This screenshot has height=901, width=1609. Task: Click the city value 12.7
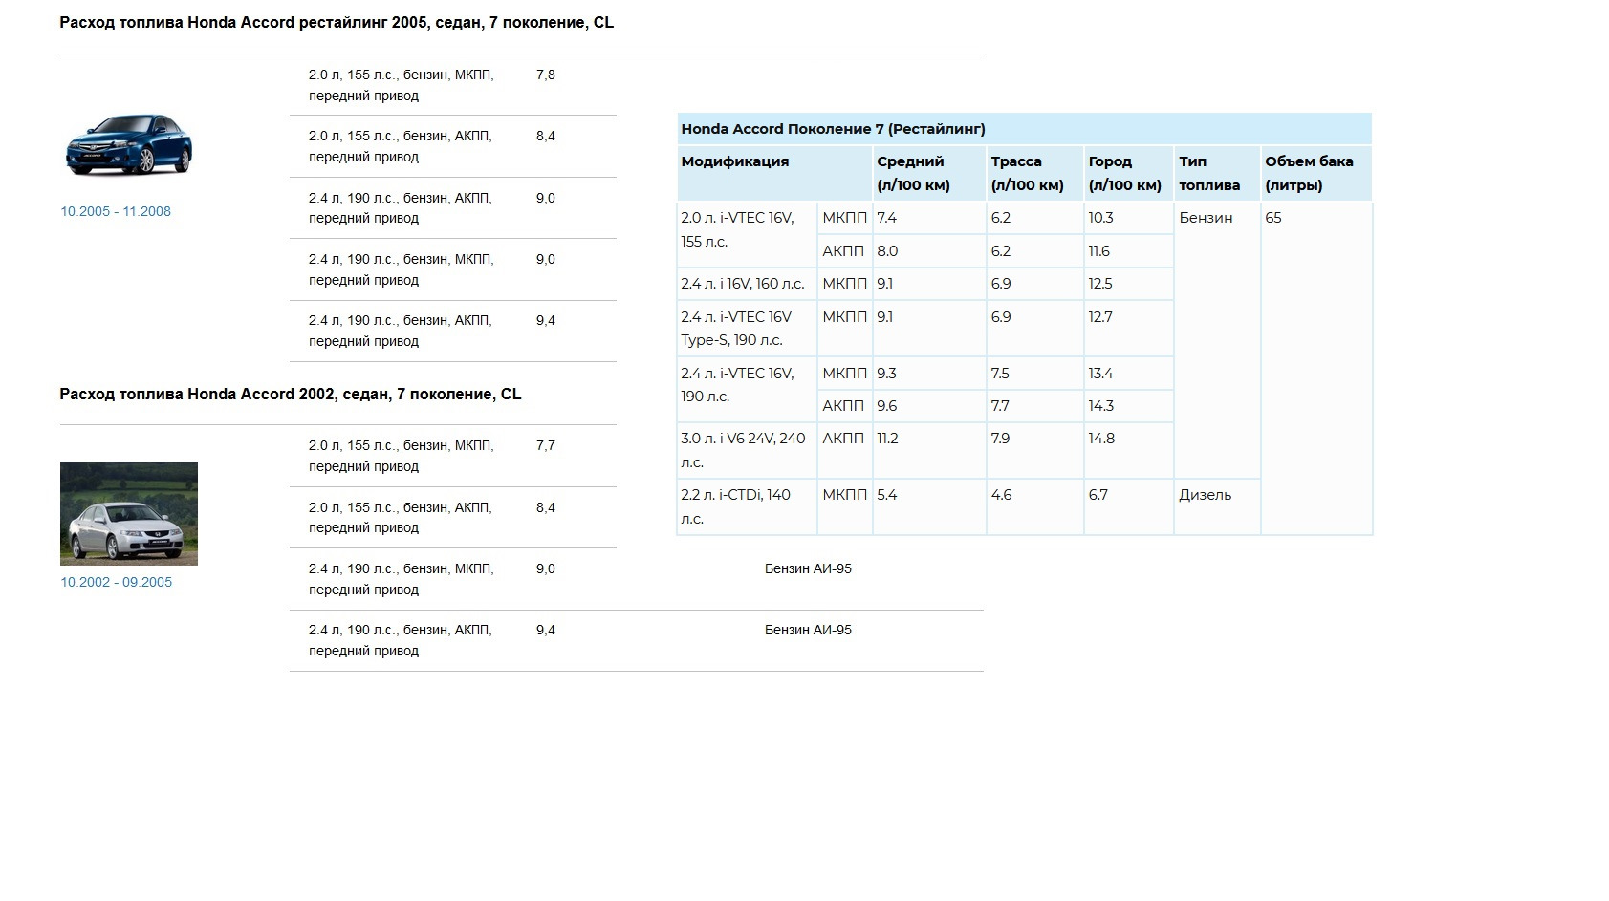1100,317
